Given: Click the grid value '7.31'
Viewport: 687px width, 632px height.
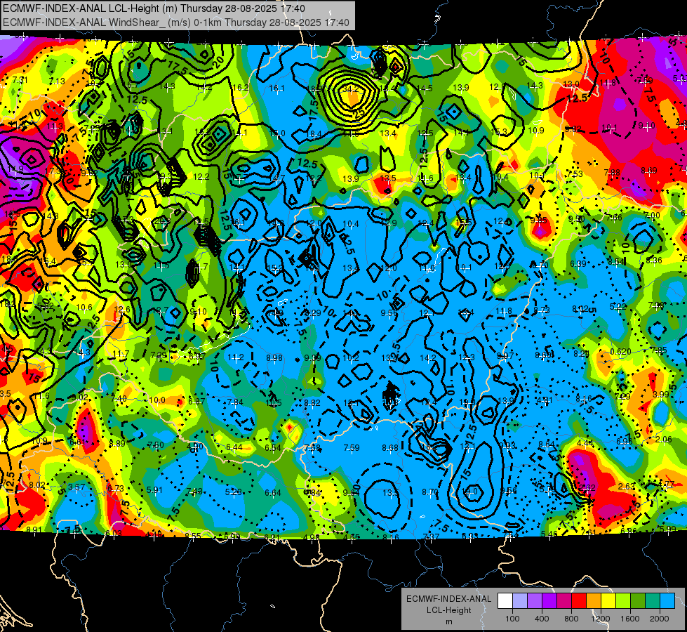Looking at the screenshot, I should click(x=20, y=80).
